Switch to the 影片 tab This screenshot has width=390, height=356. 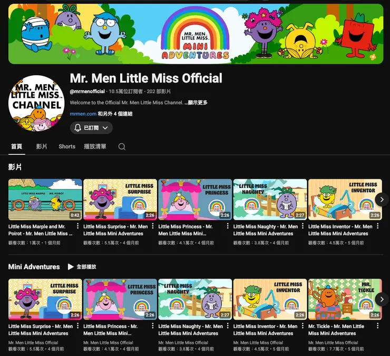42,146
